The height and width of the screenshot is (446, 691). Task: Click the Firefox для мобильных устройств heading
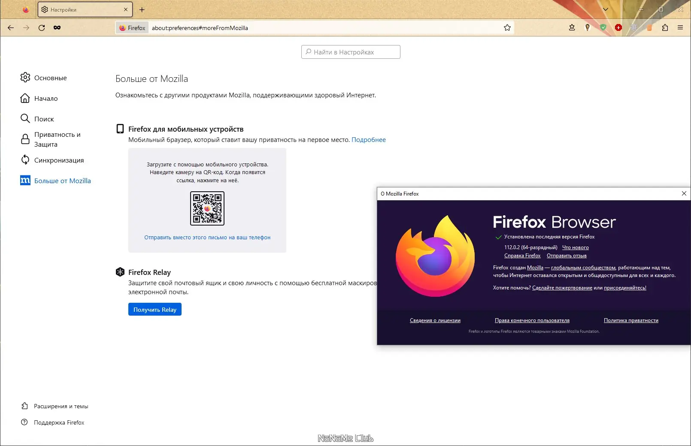[x=186, y=129]
